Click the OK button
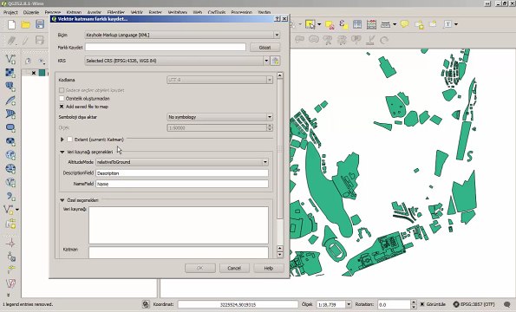 point(200,269)
